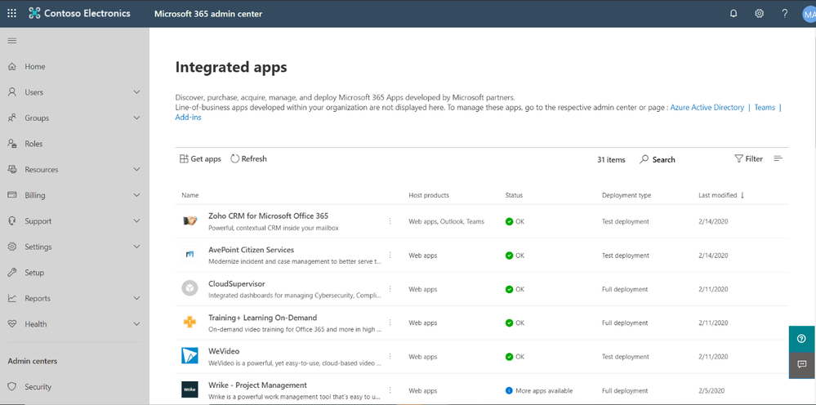
Task: Click the Training+ Learning On-Demand app icon
Action: point(190,323)
